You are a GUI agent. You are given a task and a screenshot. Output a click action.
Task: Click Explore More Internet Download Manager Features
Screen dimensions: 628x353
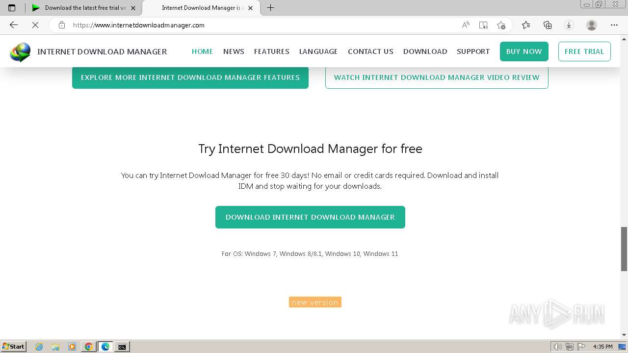tap(190, 77)
